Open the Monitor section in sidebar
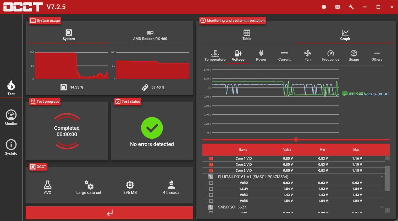Viewport: 398px width, 221px height. pyautogui.click(x=11, y=118)
